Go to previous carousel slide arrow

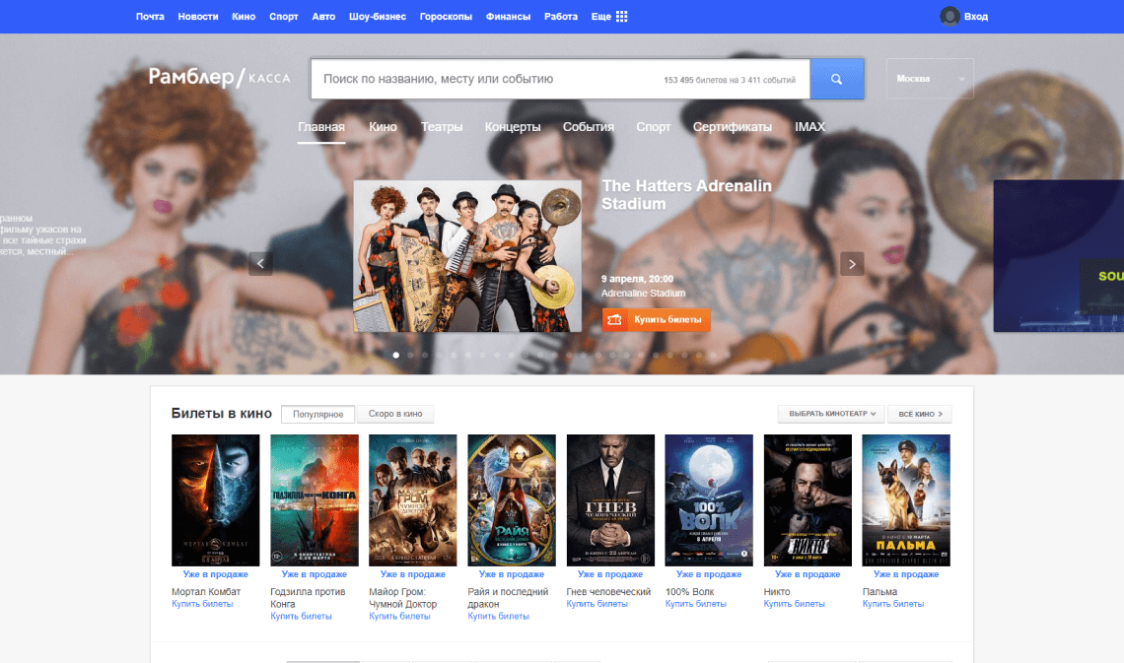tap(260, 263)
